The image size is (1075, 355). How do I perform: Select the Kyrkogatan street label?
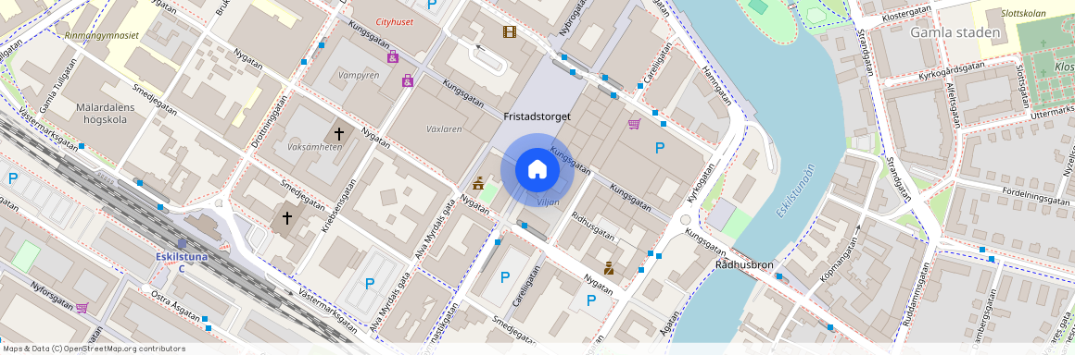[x=701, y=183]
